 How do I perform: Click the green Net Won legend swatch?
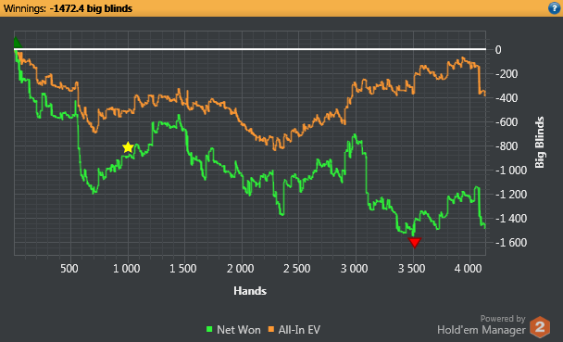coord(209,329)
